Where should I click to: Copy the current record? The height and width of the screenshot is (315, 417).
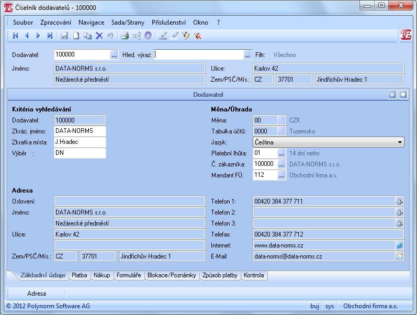(x=87, y=36)
